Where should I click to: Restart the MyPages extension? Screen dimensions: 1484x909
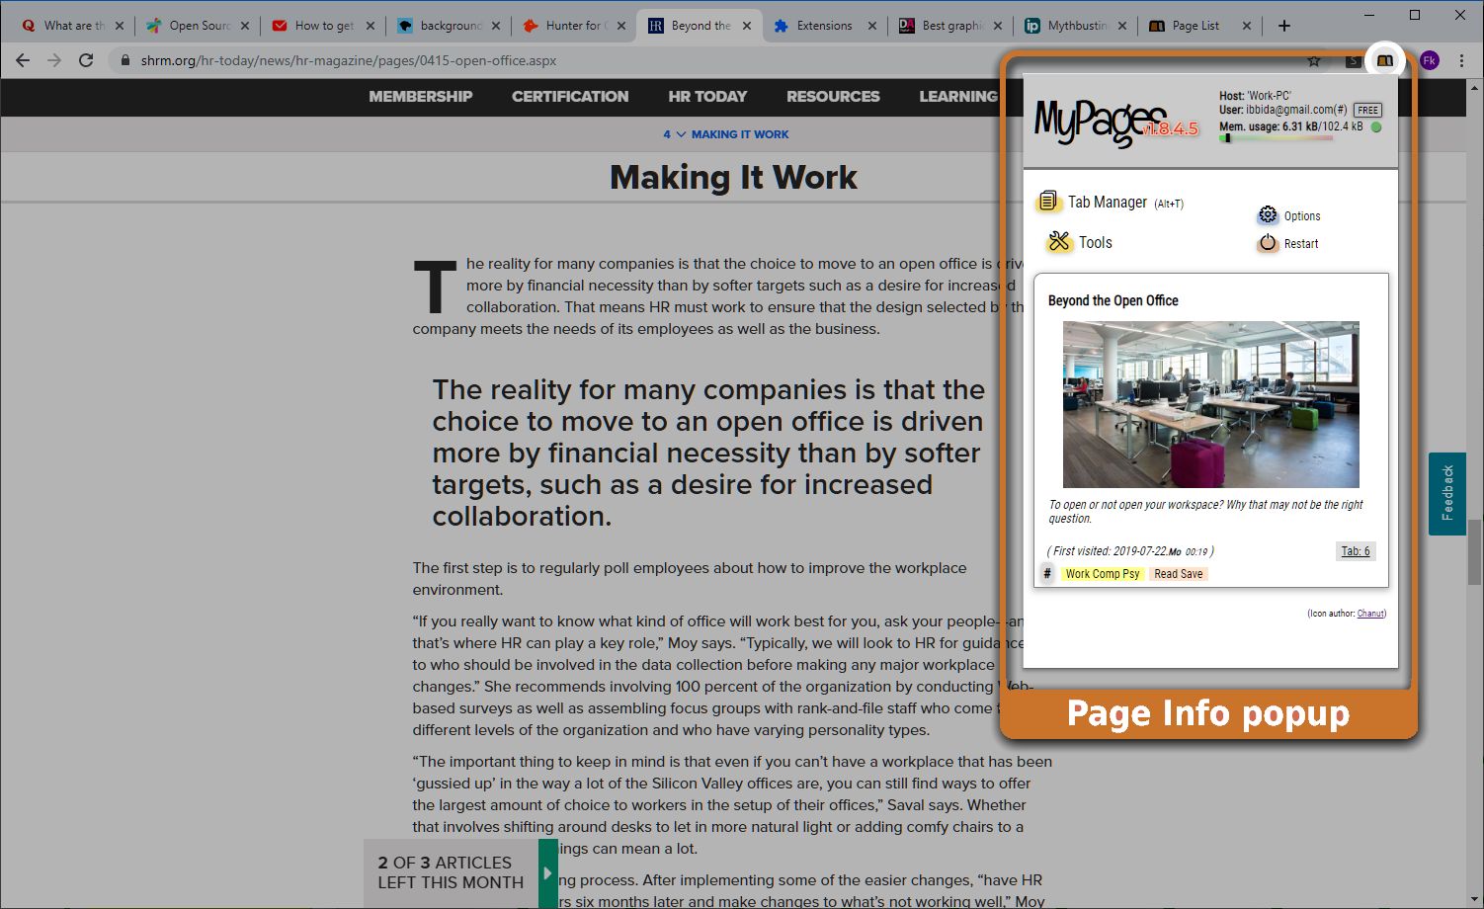pyautogui.click(x=1267, y=243)
